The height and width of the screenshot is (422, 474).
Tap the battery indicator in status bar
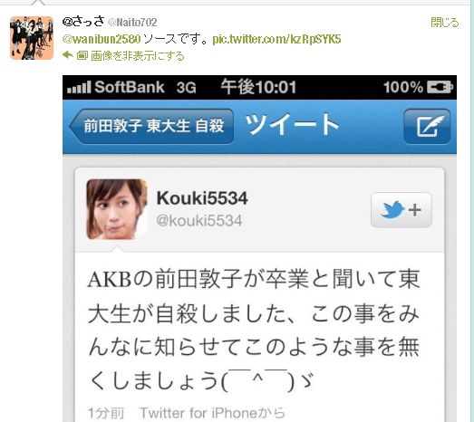[x=440, y=87]
